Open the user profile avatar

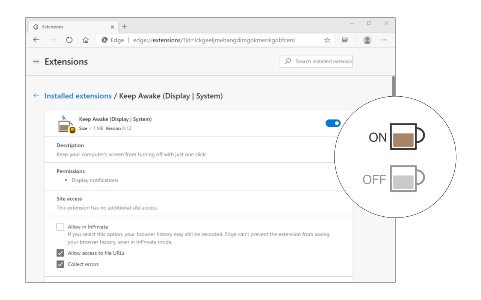point(367,40)
